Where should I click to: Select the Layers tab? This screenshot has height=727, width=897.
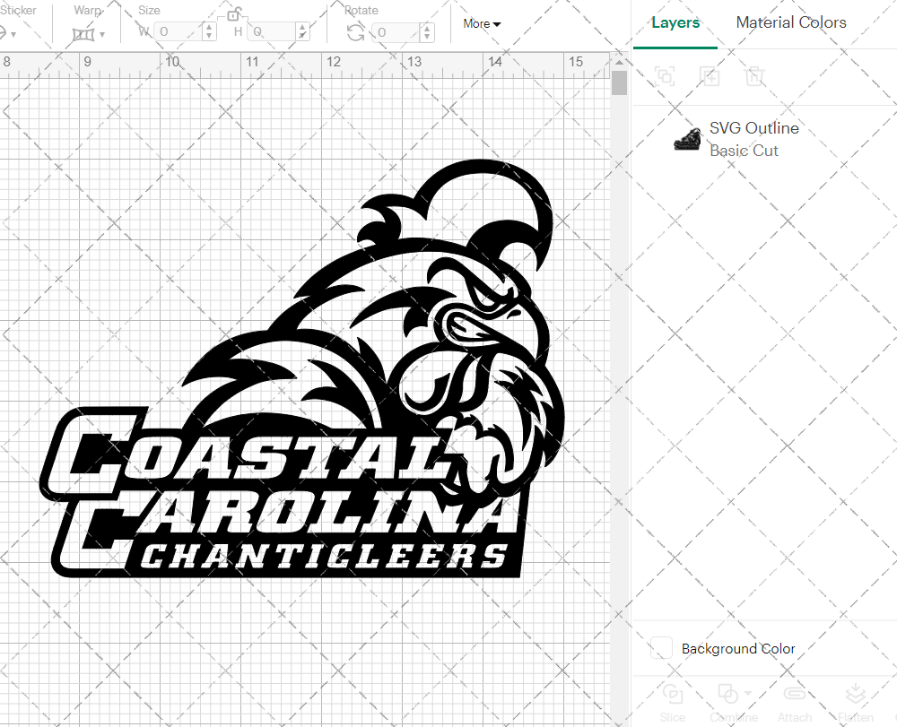675,22
